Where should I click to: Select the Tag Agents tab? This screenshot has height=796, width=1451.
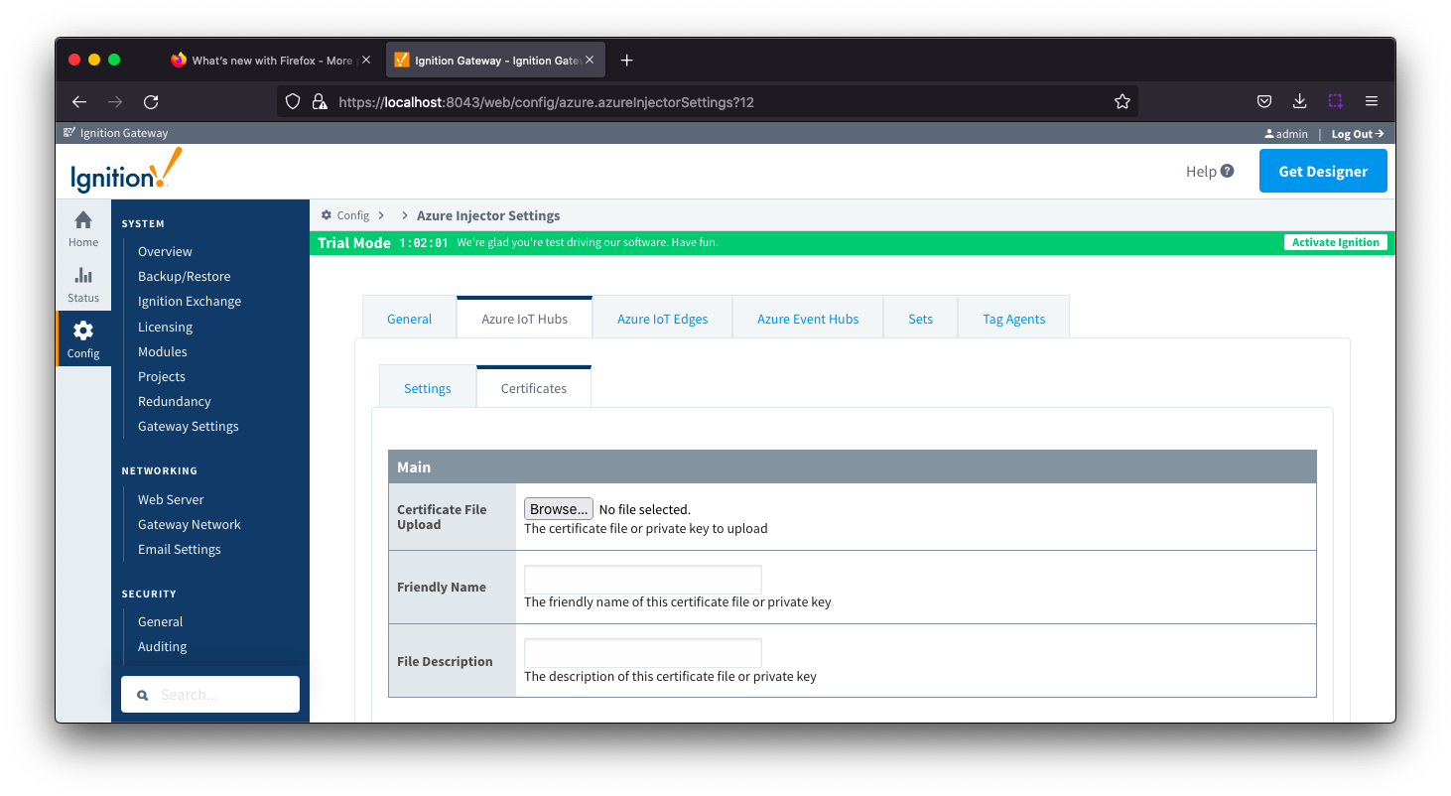click(x=1013, y=319)
